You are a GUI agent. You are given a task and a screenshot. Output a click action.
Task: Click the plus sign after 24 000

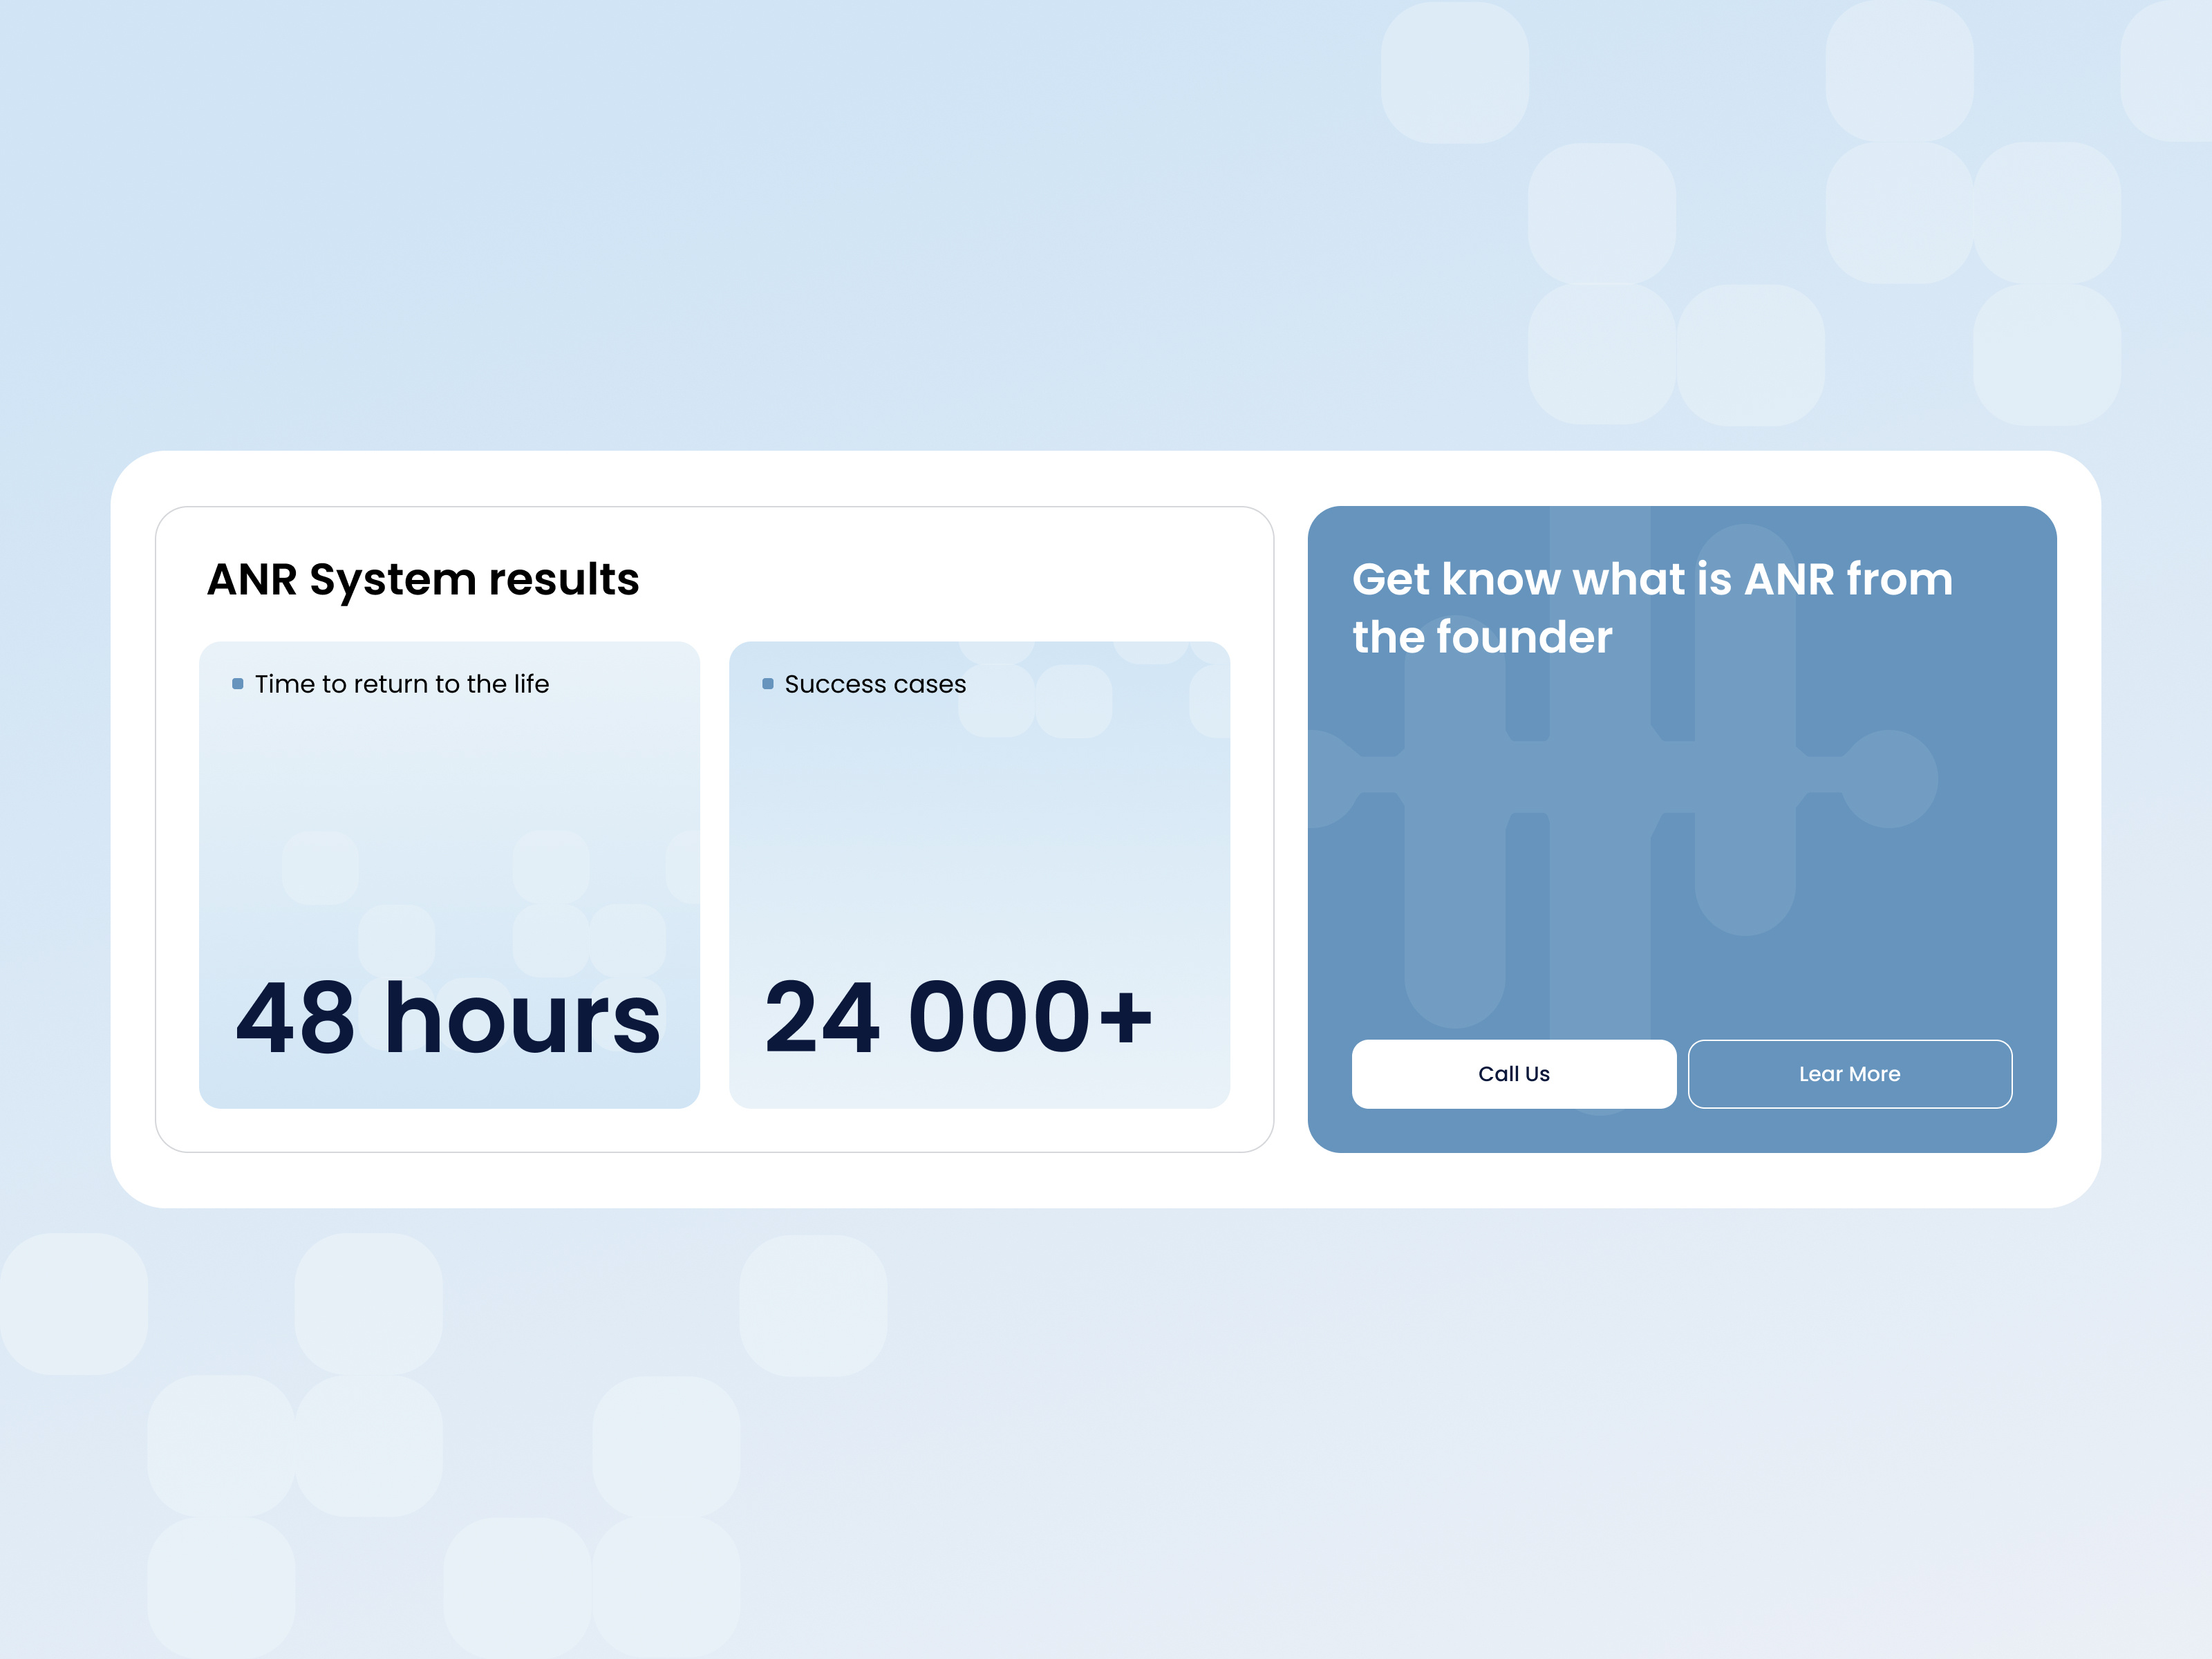1126,1018
